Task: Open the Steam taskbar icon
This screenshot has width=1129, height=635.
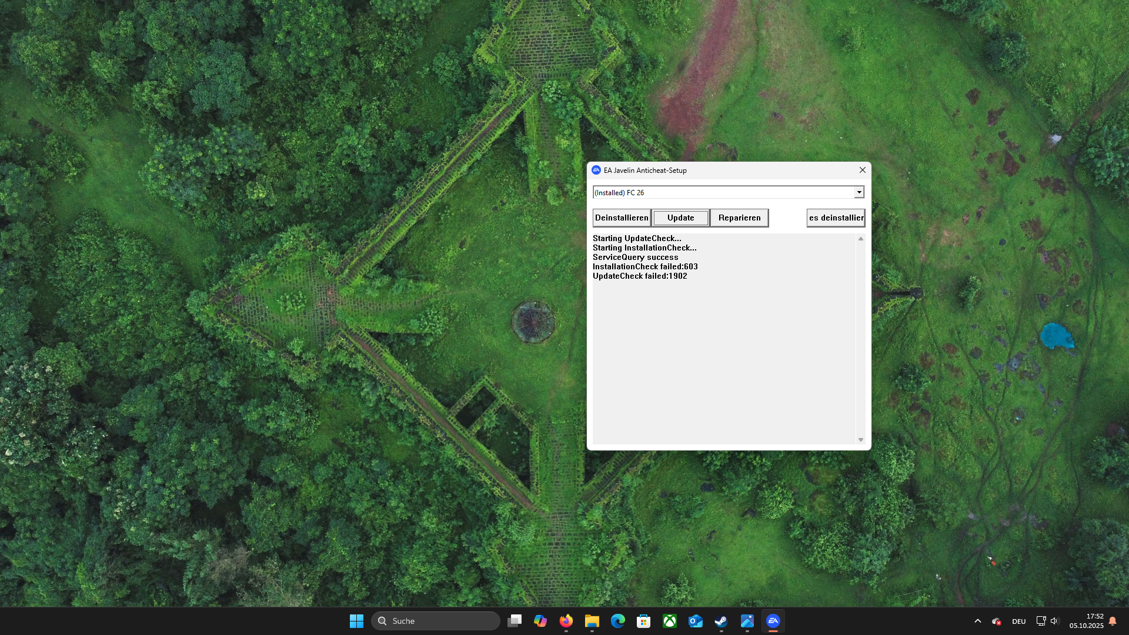Action: pyautogui.click(x=721, y=621)
